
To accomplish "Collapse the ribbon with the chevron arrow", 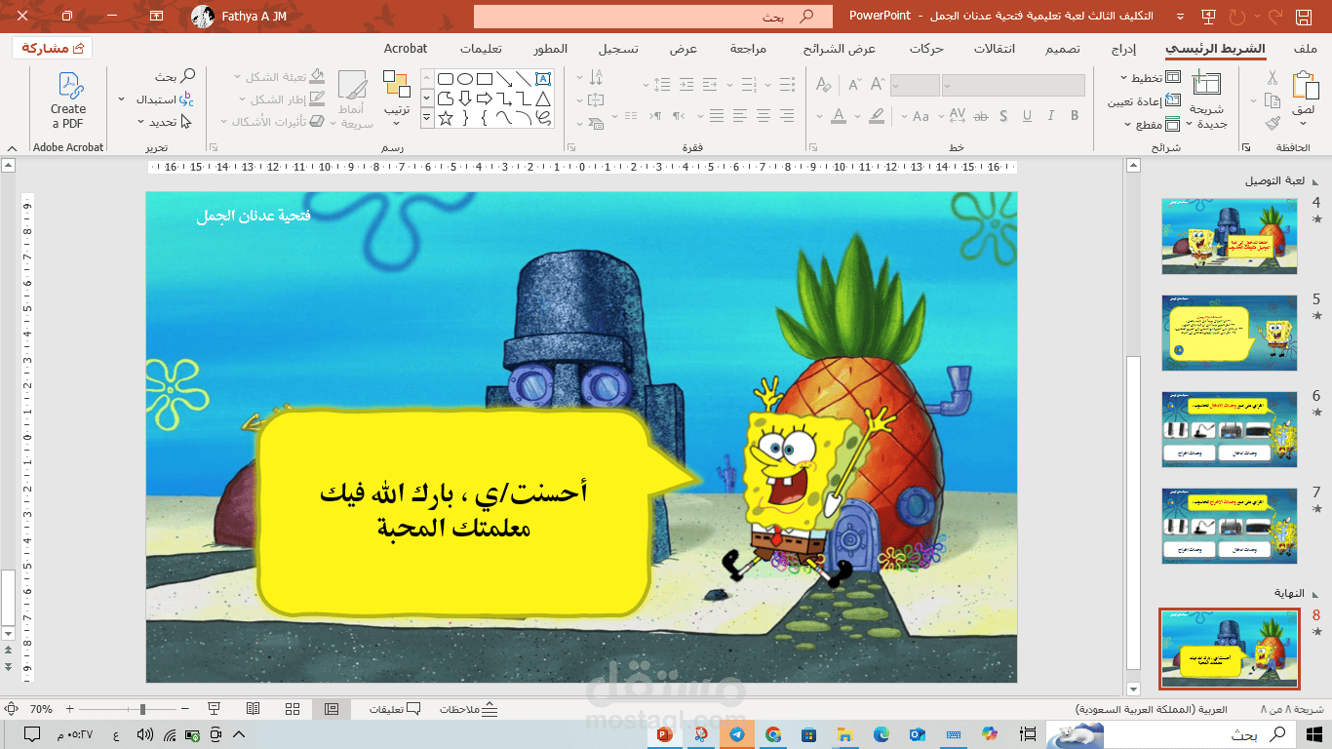I will pos(12,148).
